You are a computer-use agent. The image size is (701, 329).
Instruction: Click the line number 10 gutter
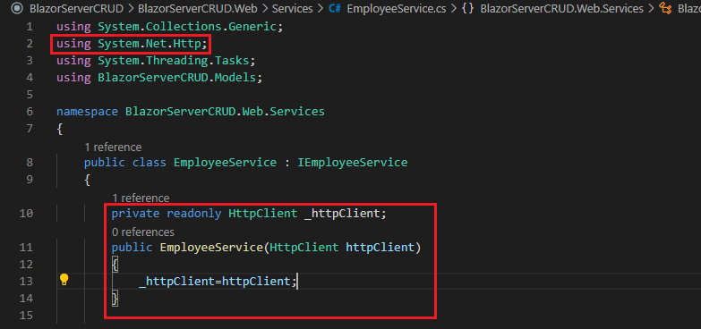[26, 214]
